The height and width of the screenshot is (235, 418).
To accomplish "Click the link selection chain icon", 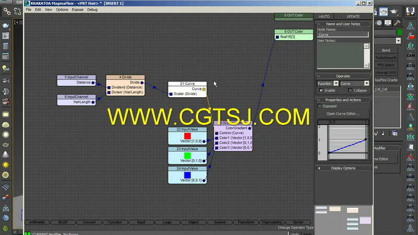I will click(x=7, y=11).
